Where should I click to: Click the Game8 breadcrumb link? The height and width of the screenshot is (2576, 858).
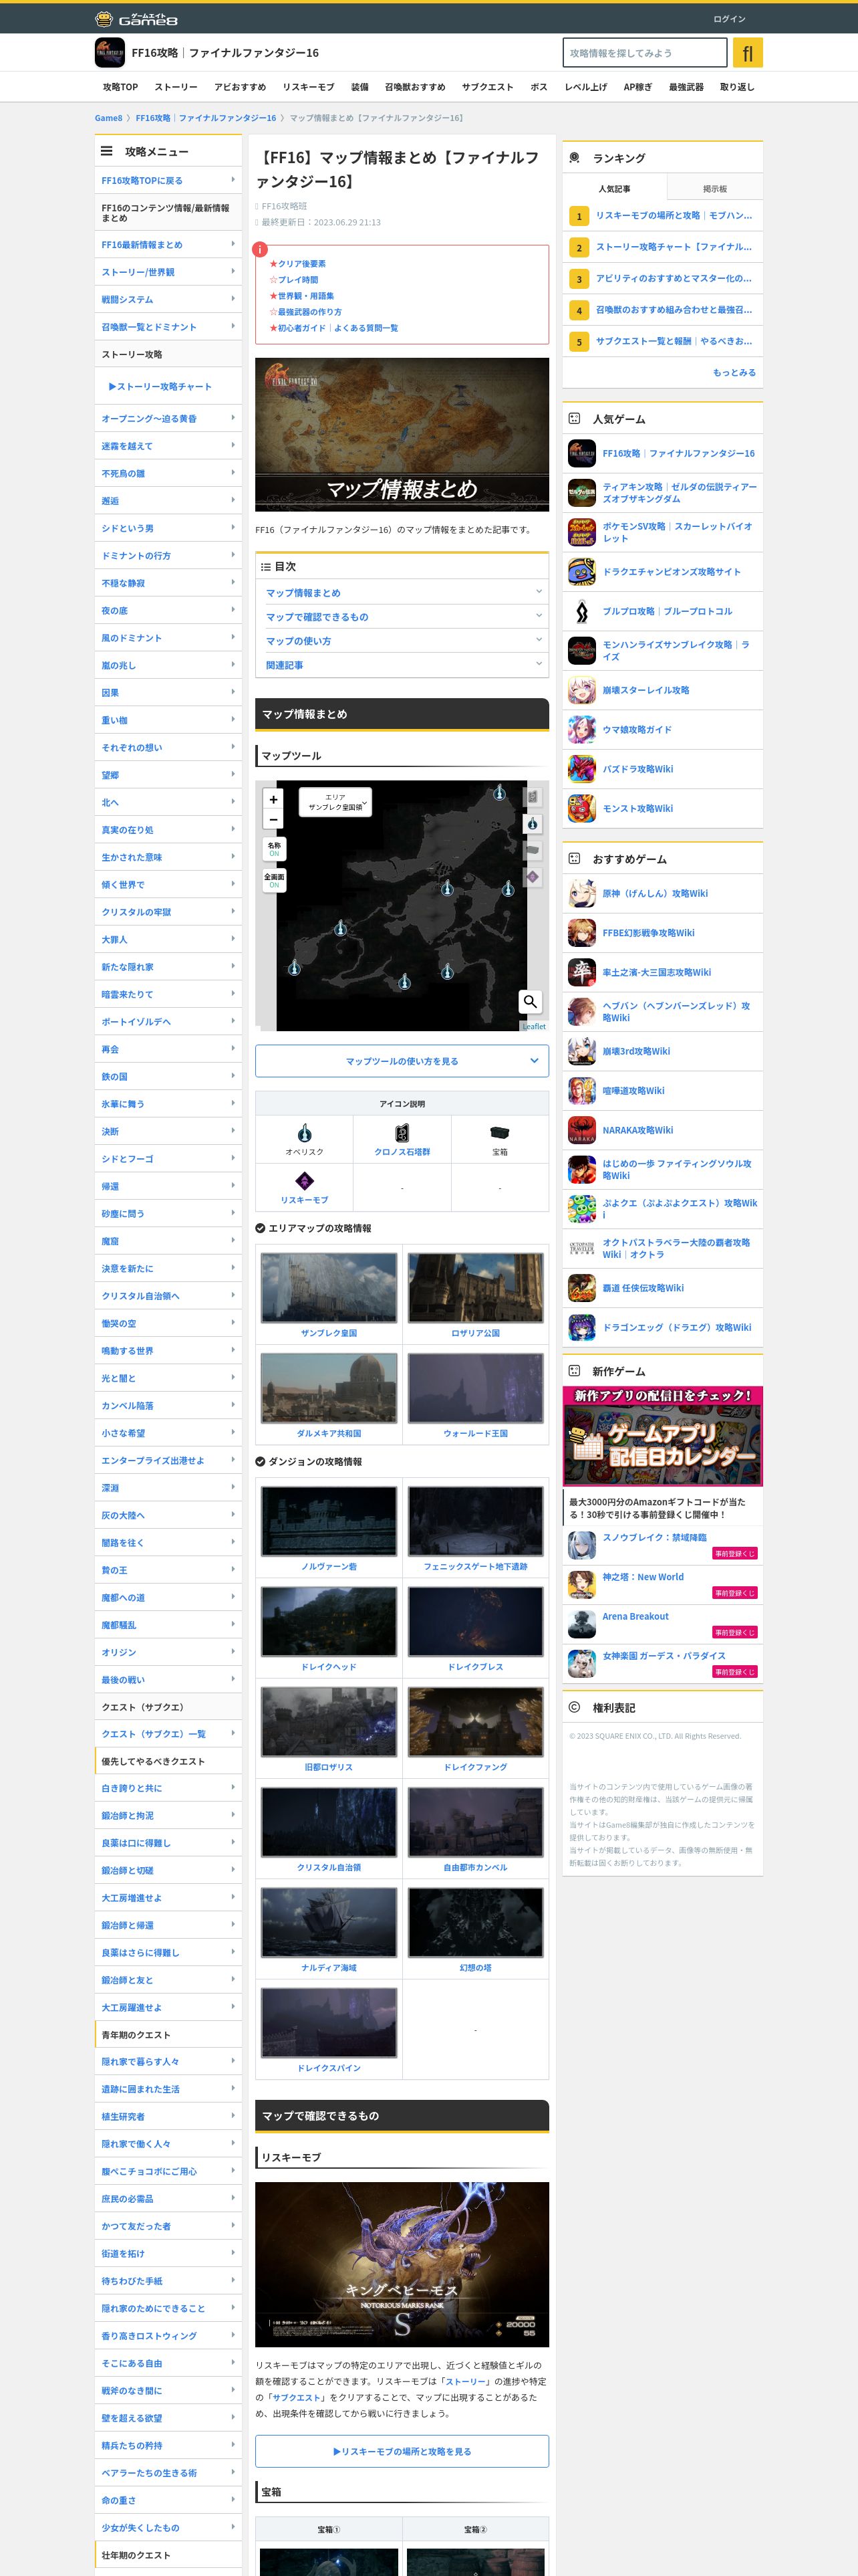click(109, 118)
